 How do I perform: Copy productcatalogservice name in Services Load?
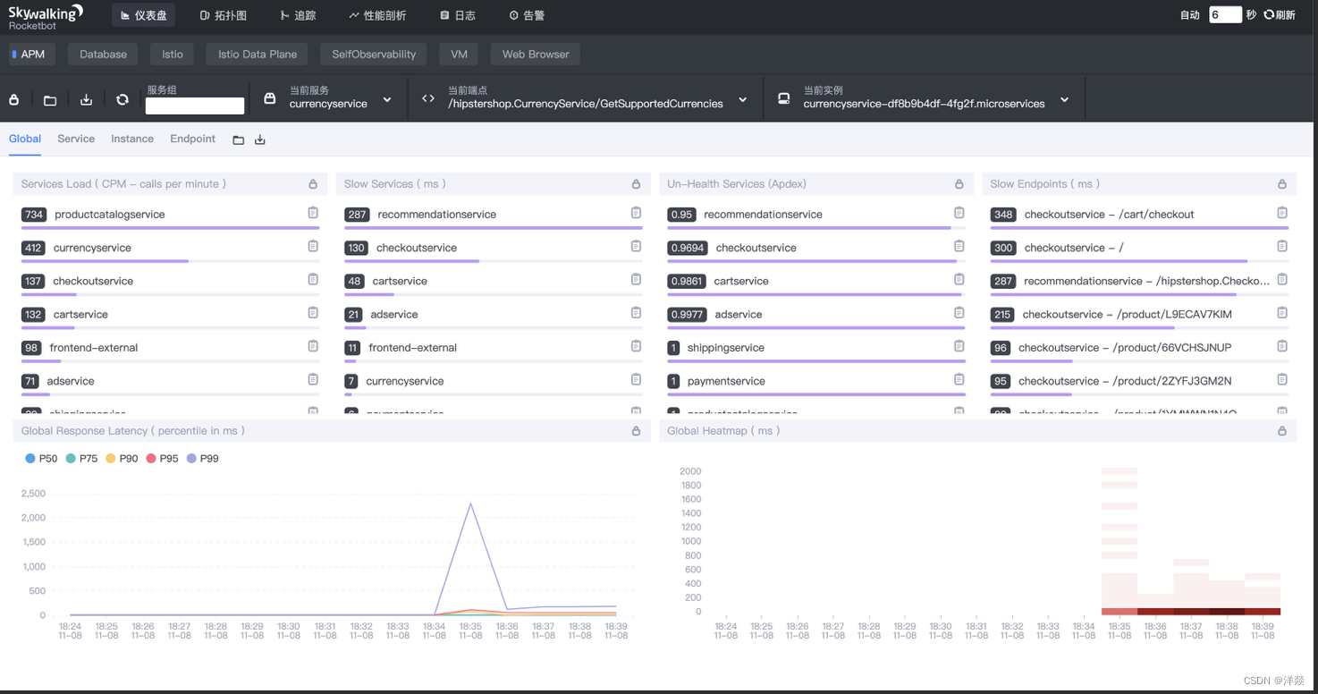coord(313,213)
